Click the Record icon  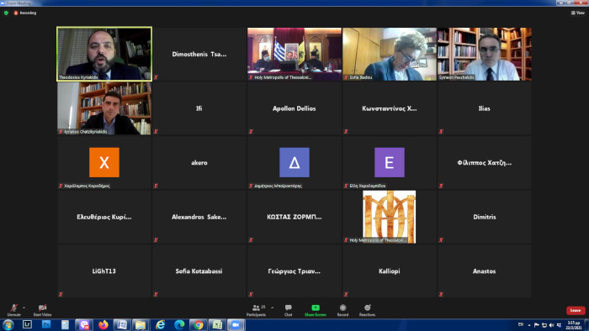click(x=342, y=310)
